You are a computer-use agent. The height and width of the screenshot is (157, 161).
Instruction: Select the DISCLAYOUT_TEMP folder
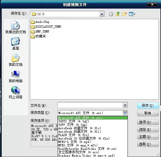click(46, 27)
